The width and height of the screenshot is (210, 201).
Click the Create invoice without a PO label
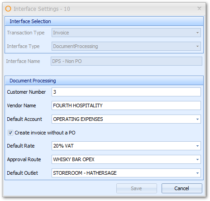click(x=45, y=133)
